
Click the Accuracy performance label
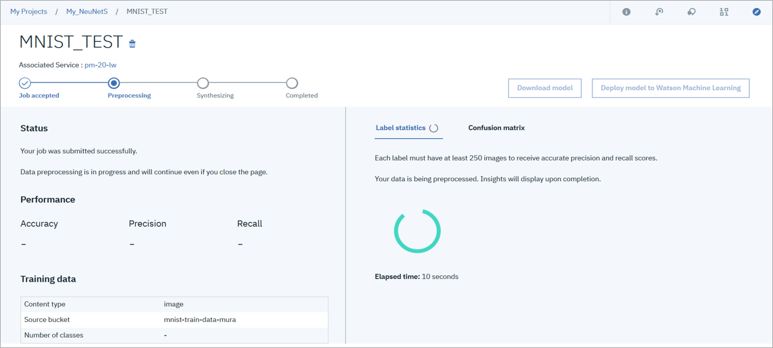click(x=39, y=224)
